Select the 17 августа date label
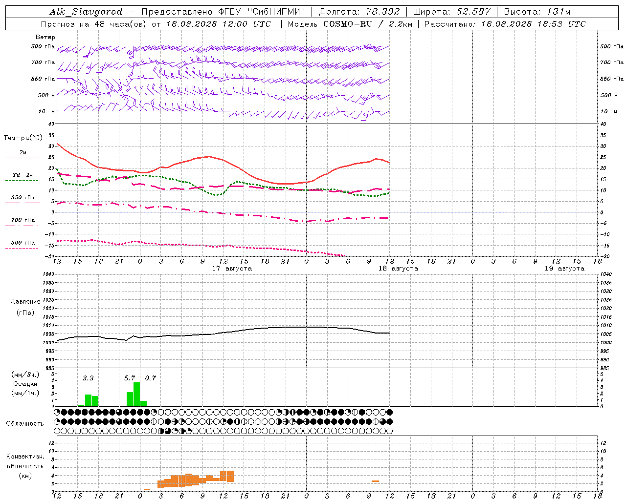Screen dimensions: 626x500 coord(232,269)
